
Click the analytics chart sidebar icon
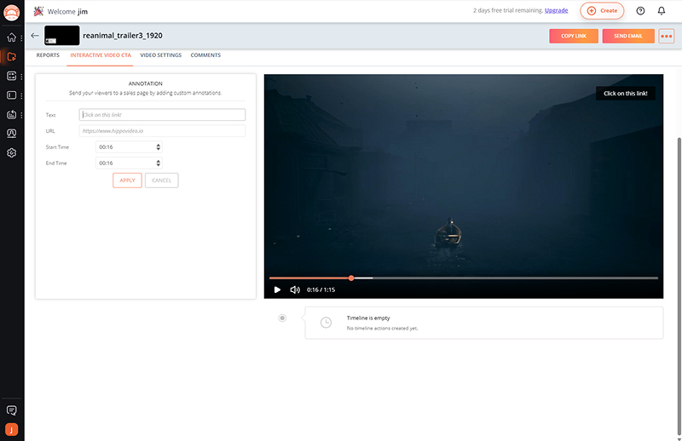click(x=12, y=114)
